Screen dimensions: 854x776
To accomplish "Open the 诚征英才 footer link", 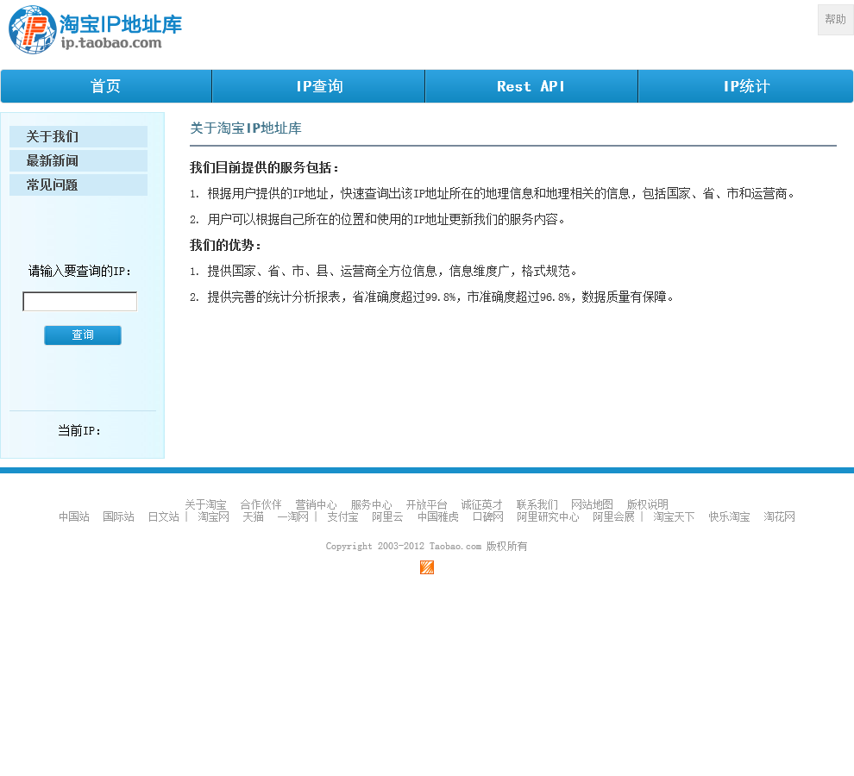I will (x=482, y=504).
